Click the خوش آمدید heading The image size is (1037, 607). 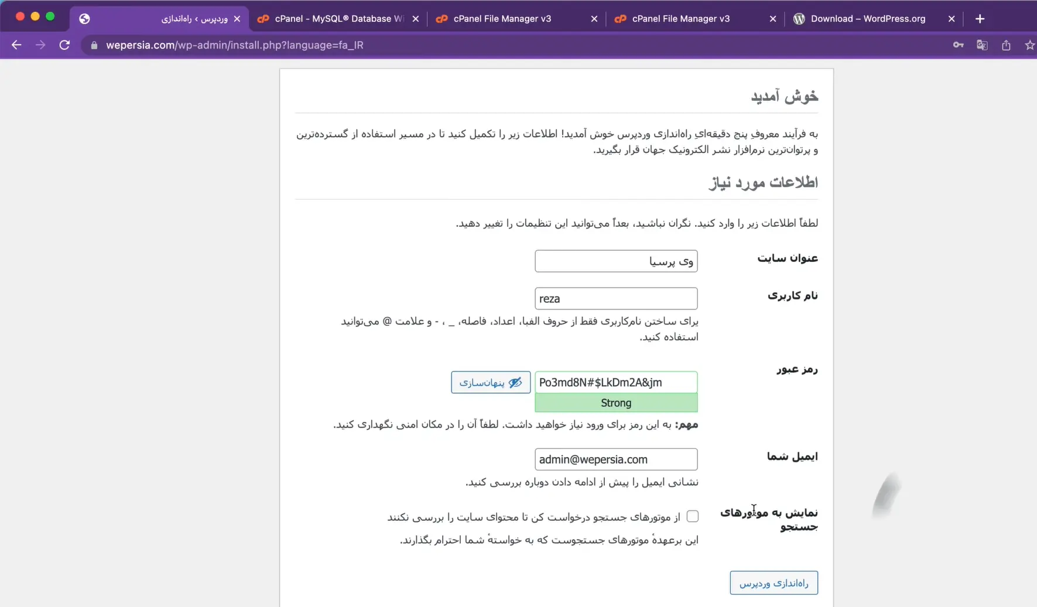click(x=785, y=96)
